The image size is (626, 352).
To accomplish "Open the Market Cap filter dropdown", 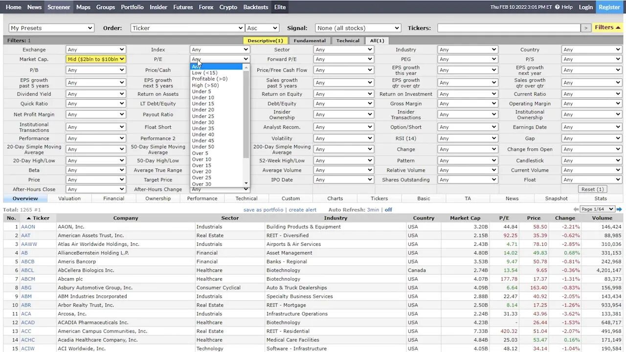I will point(95,59).
